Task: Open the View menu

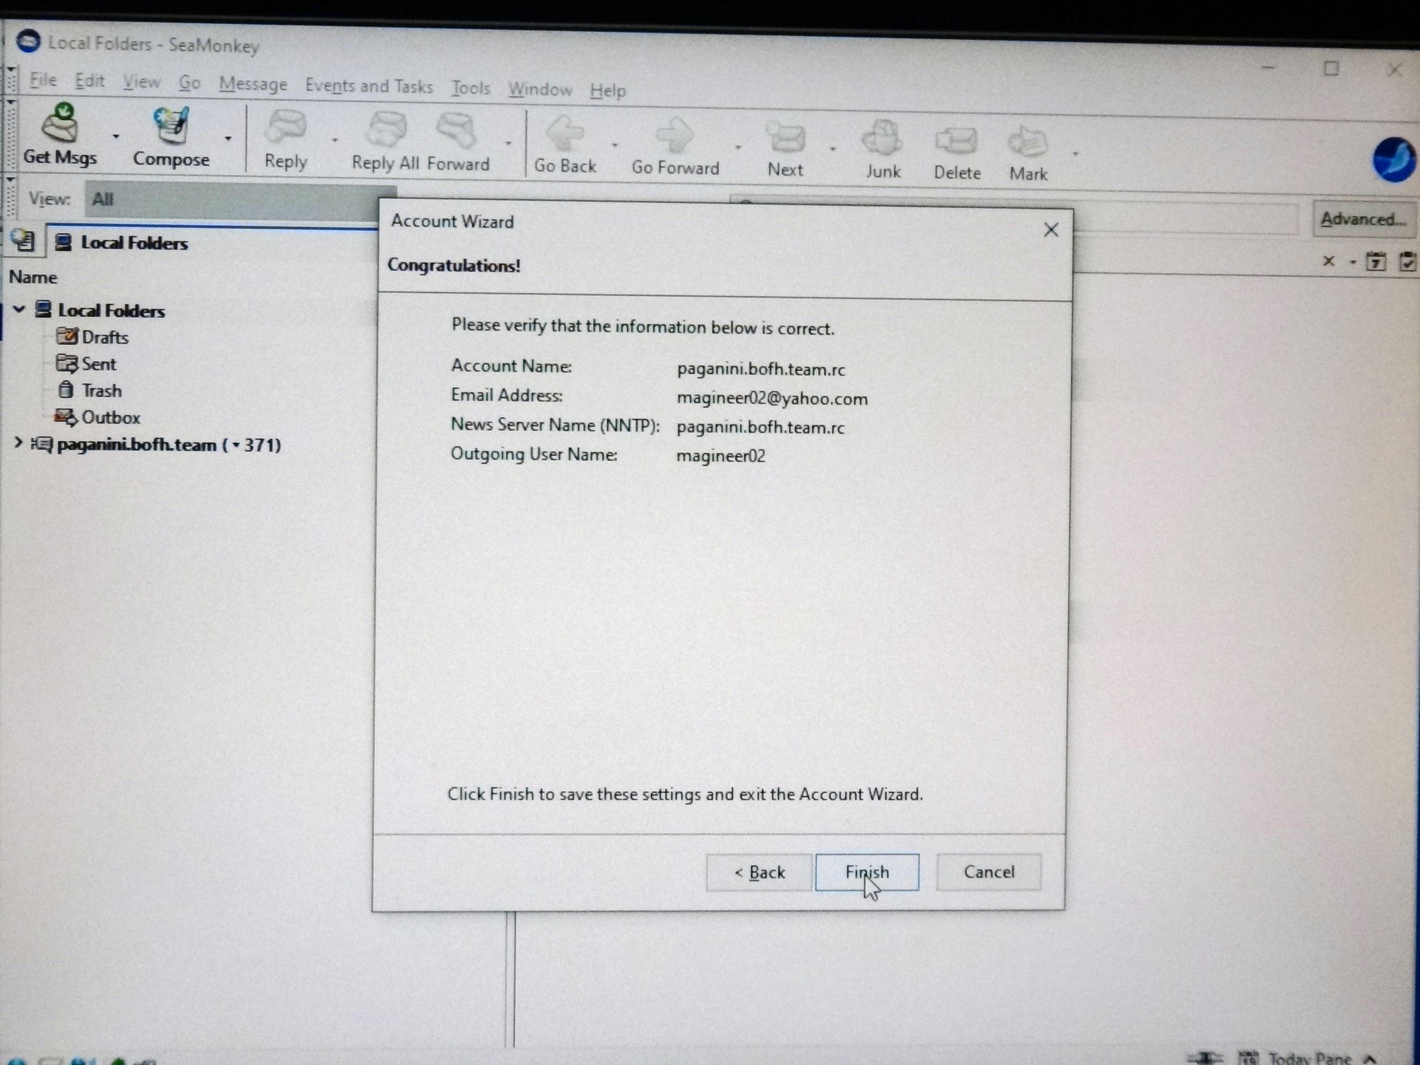Action: [141, 82]
